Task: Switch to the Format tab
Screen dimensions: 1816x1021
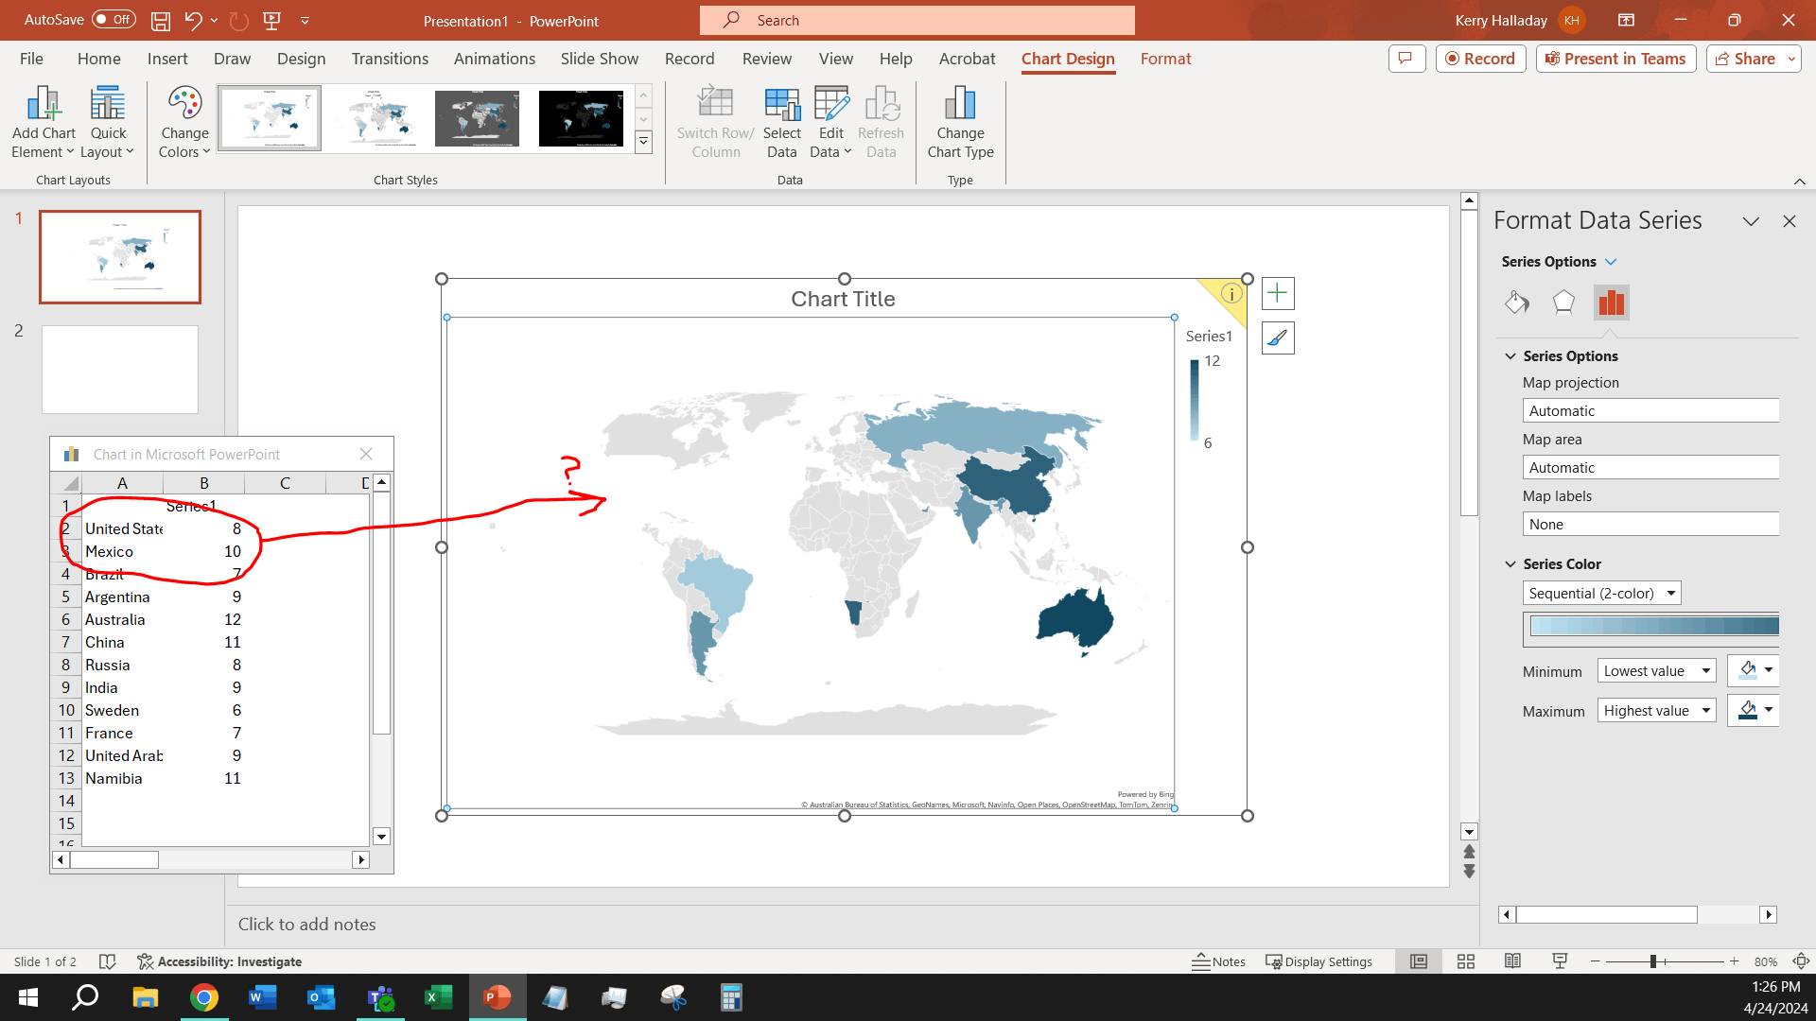Action: 1165,59
